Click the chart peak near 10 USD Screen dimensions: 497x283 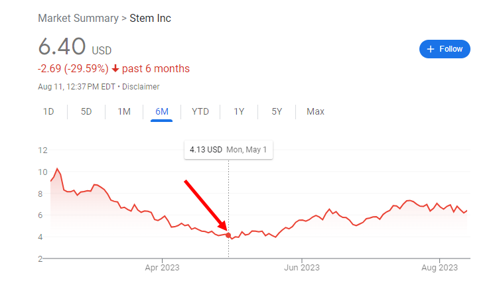[57, 169]
